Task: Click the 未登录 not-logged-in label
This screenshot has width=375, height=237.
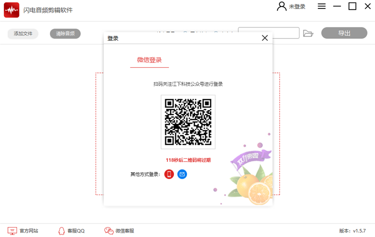Action: coord(297,6)
